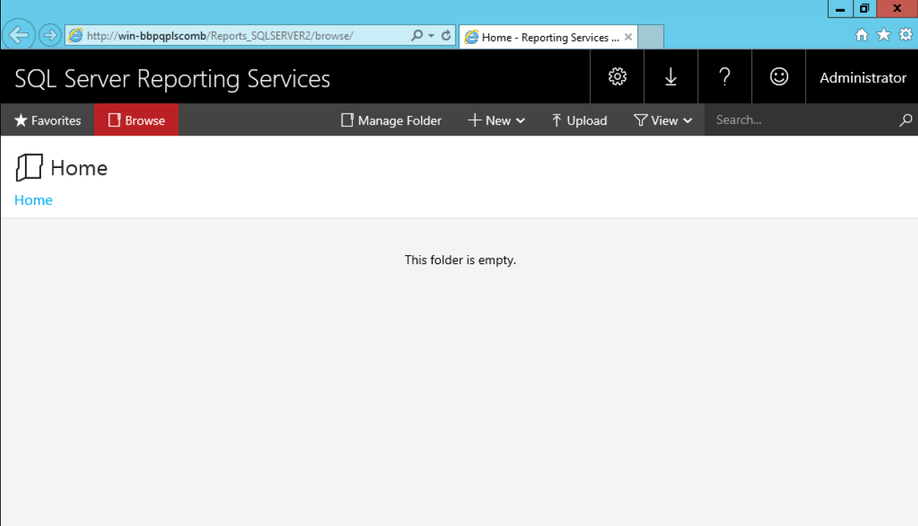Click the feedback smiley icon
Screen dimensions: 918x526
(779, 77)
